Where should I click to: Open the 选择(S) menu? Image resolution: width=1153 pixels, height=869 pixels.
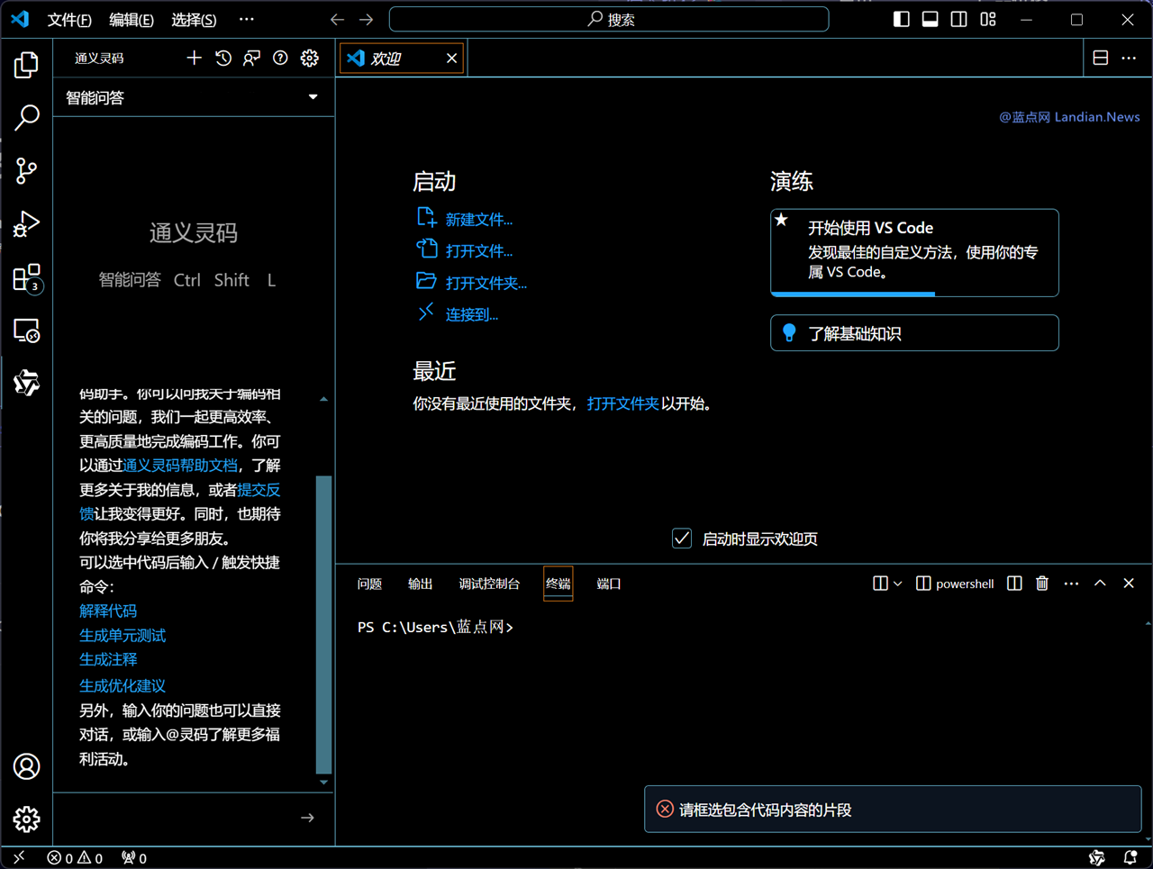[x=195, y=19]
